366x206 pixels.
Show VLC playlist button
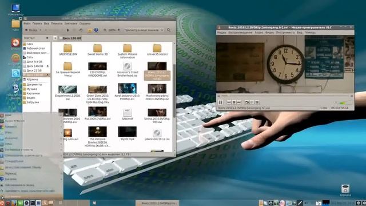pyautogui.click(x=257, y=102)
